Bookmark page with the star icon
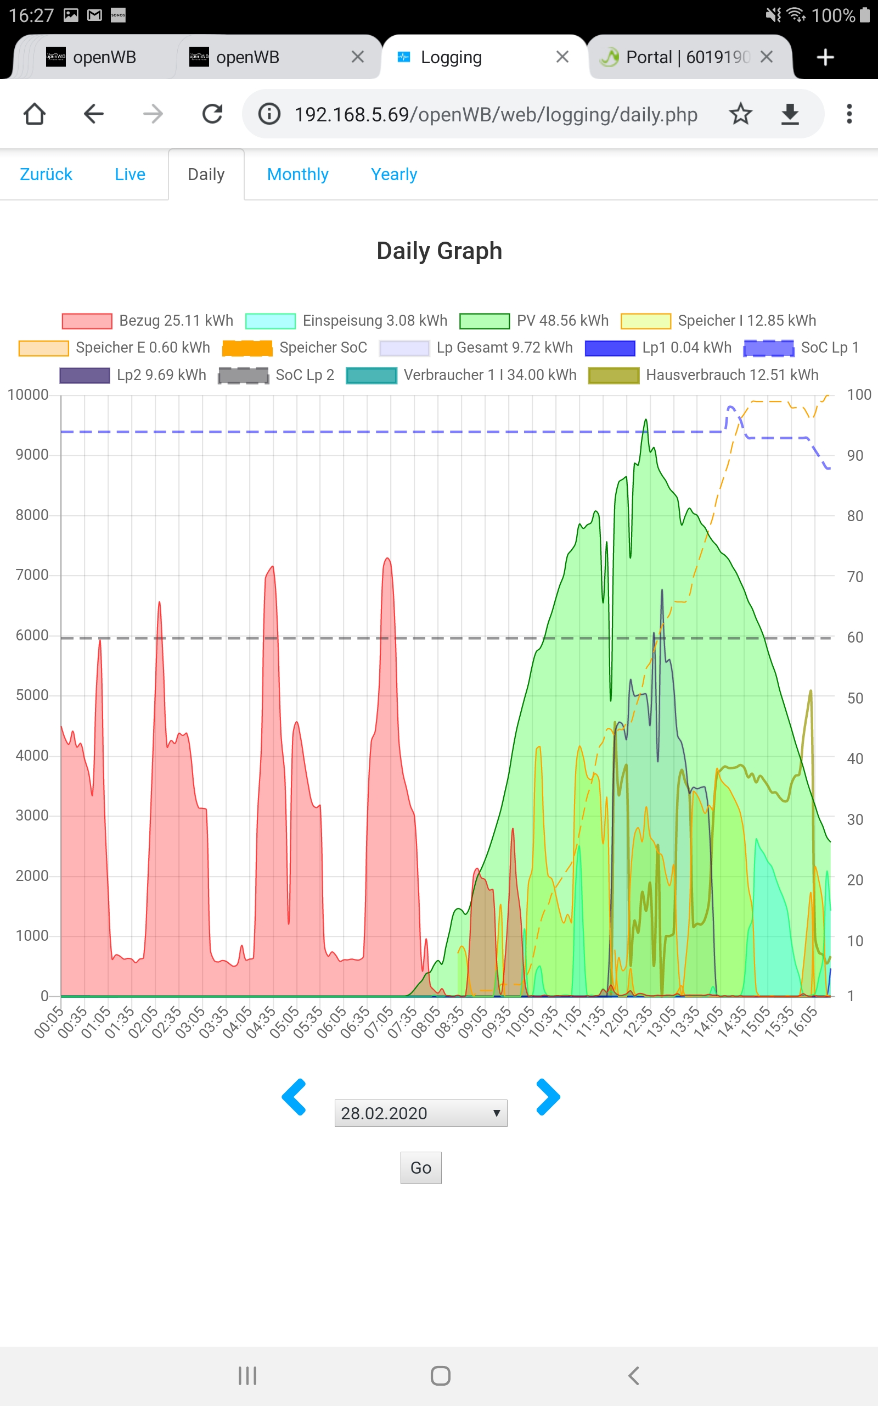This screenshot has height=1406, width=878. pos(740,114)
